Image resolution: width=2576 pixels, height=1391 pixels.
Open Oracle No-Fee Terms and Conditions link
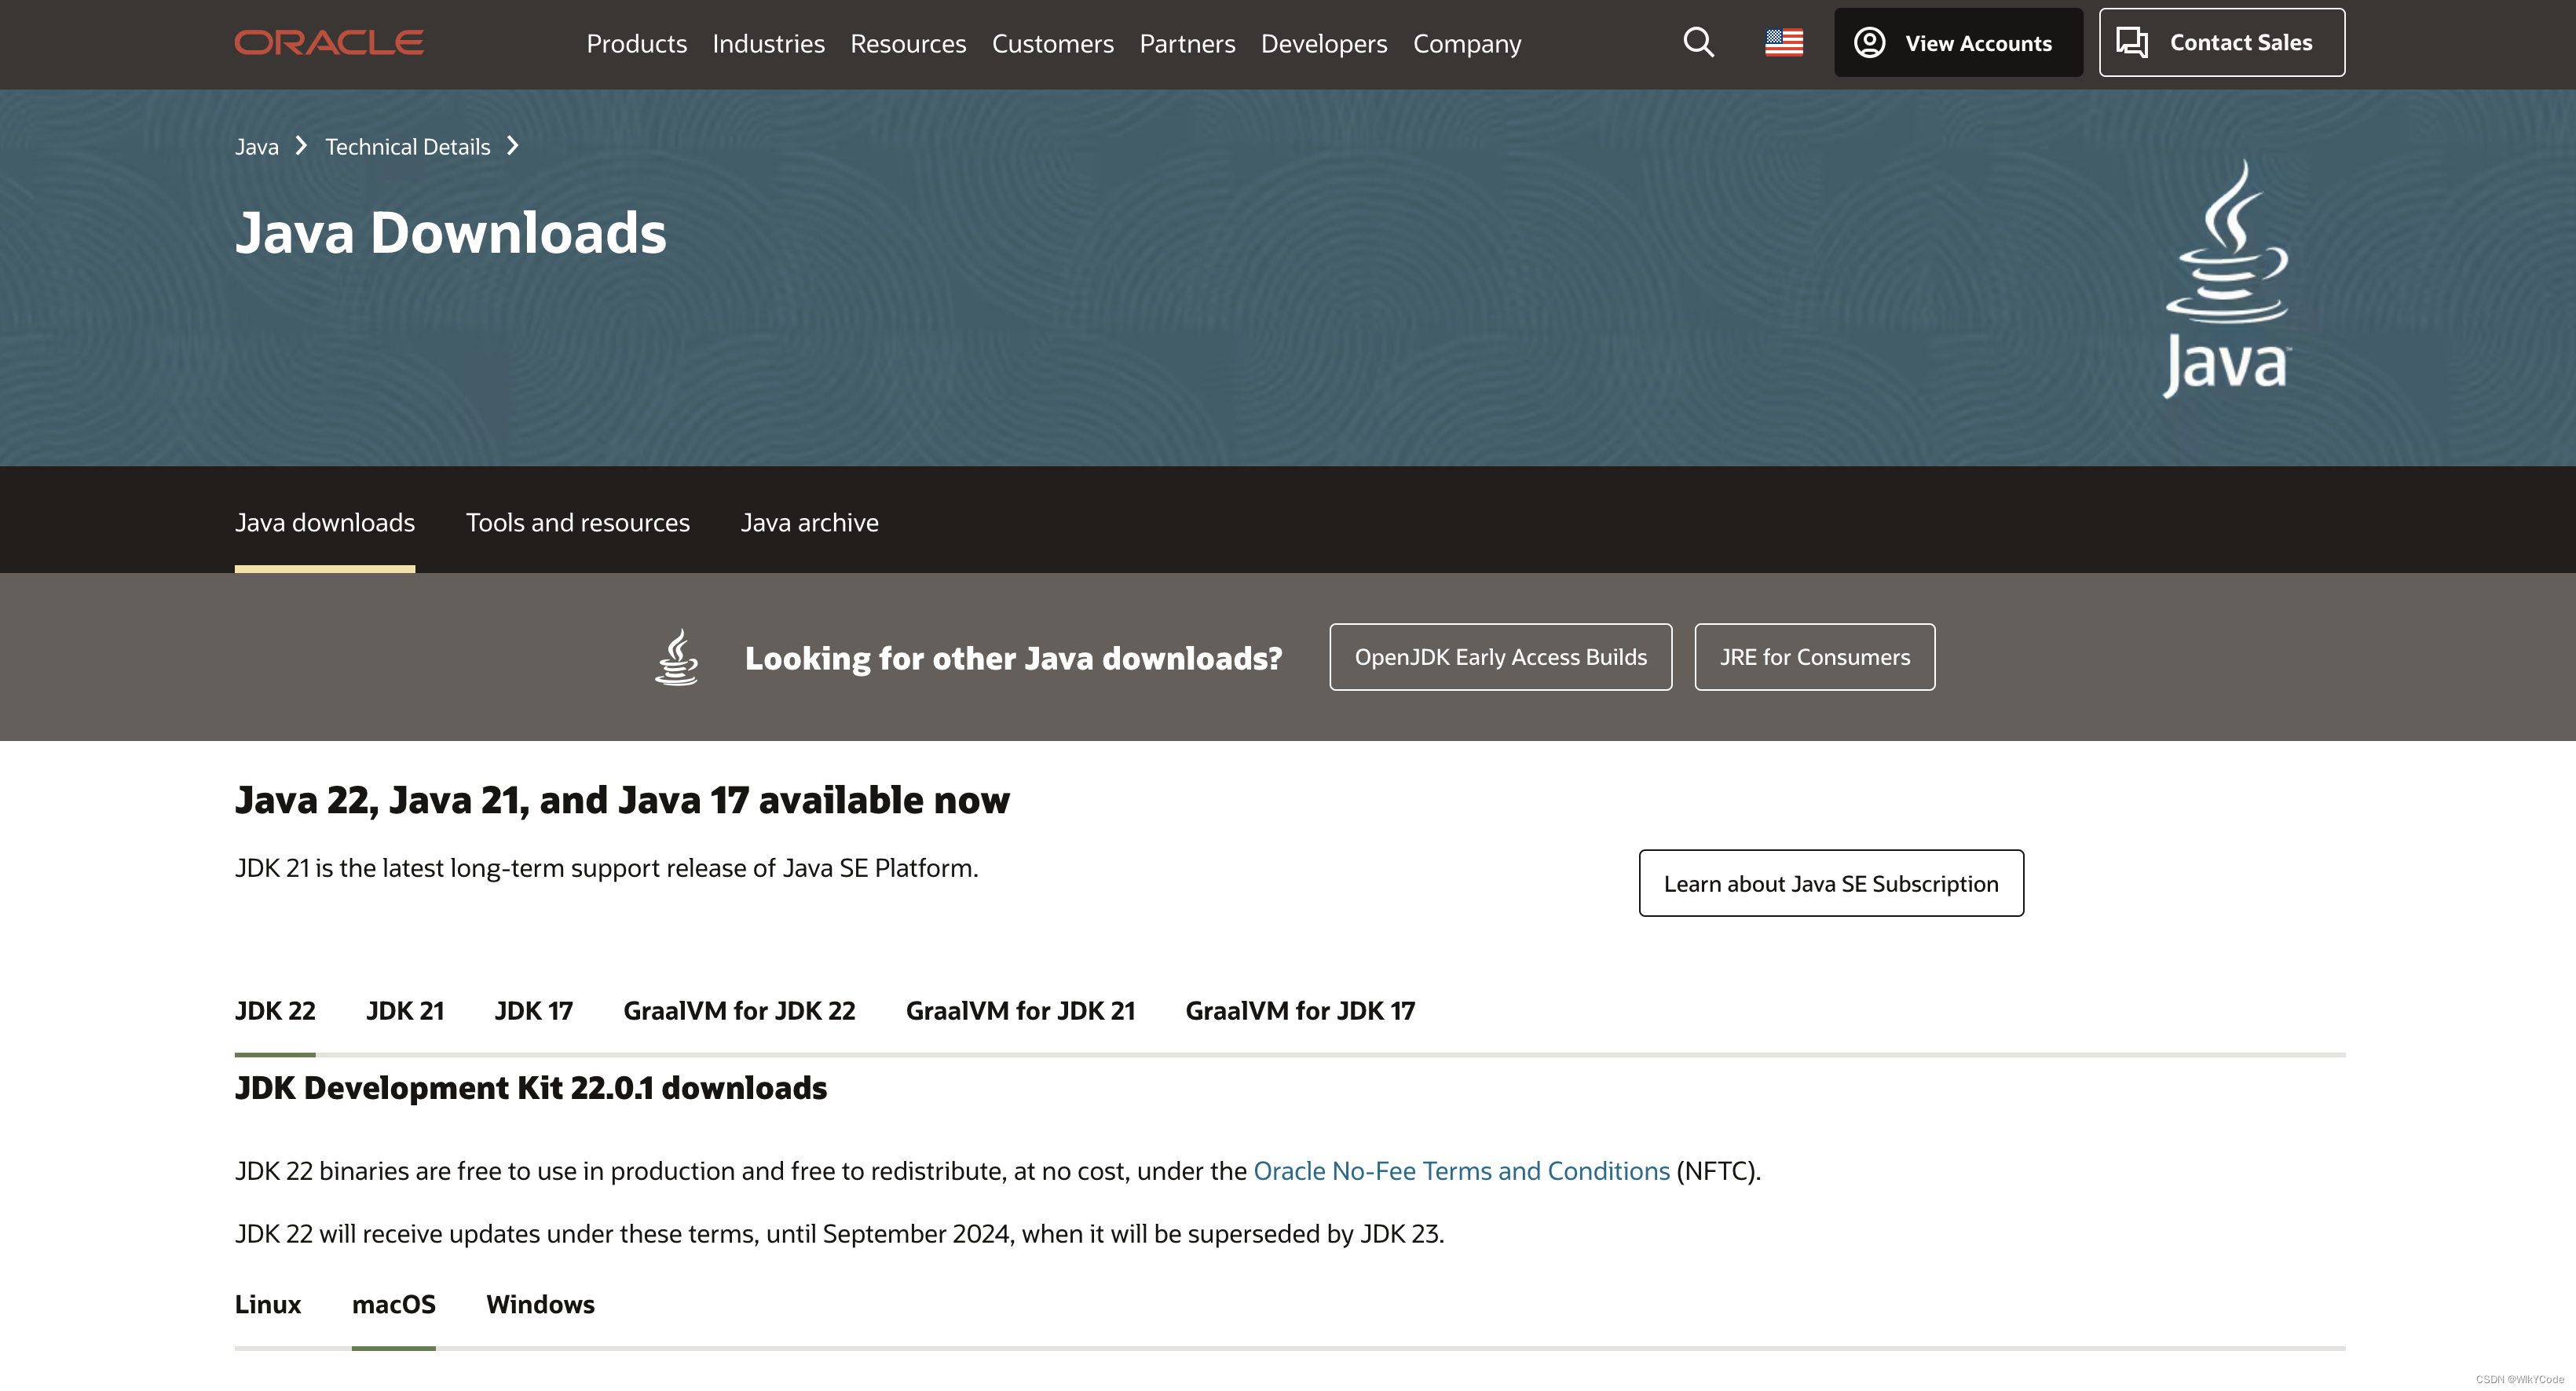(x=1461, y=1170)
